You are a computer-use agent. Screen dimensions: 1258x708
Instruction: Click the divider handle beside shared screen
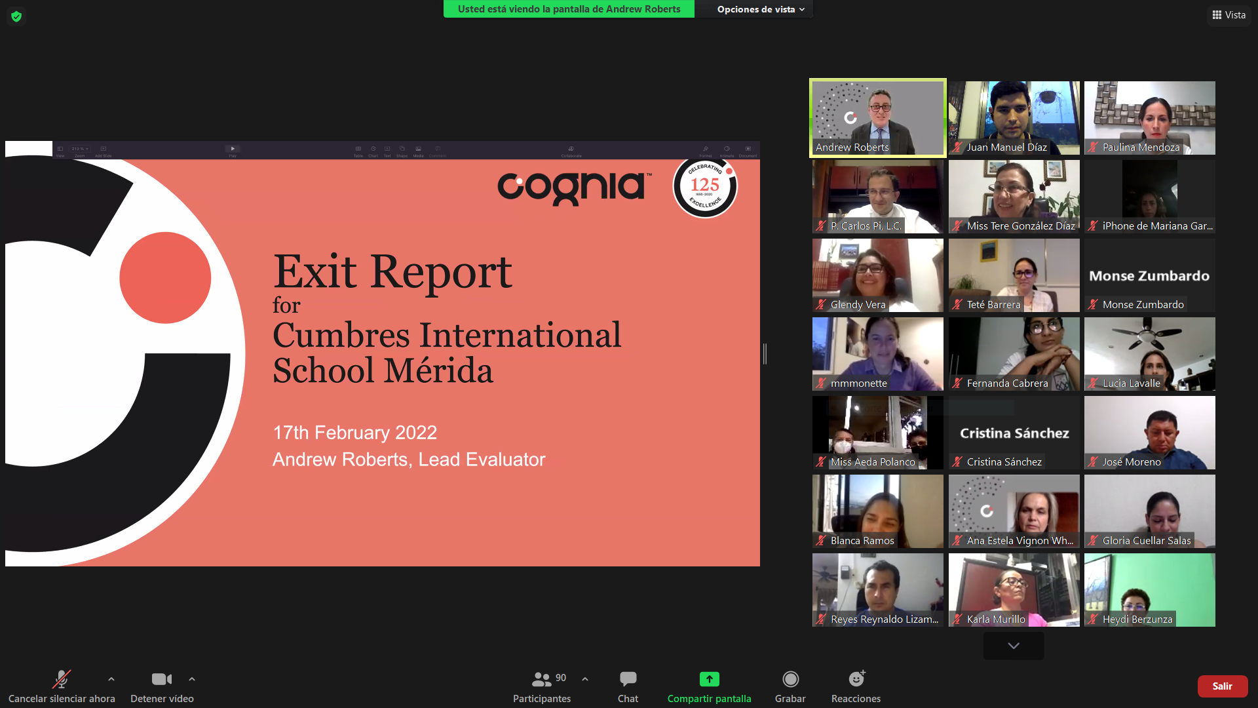(x=765, y=354)
